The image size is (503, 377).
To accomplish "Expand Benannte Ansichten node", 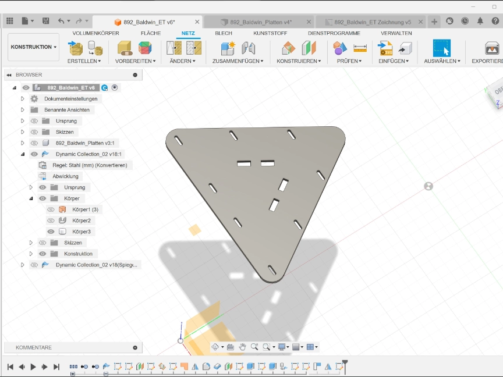I will point(23,109).
